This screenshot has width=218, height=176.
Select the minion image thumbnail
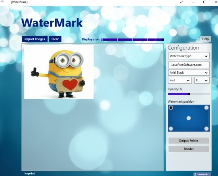click(59, 72)
